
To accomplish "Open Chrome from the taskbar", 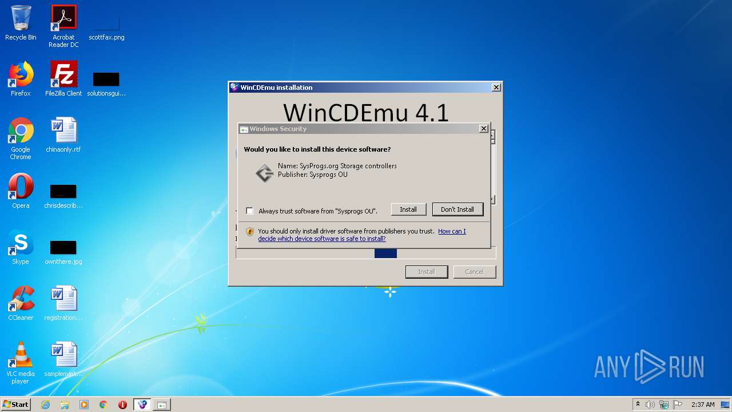I will point(104,405).
